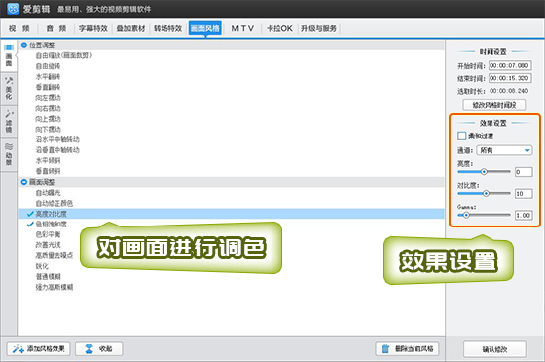Image resolution: width=545 pixels, height=362 pixels.
Task: Click the 亮度 value field
Action: coord(523,172)
